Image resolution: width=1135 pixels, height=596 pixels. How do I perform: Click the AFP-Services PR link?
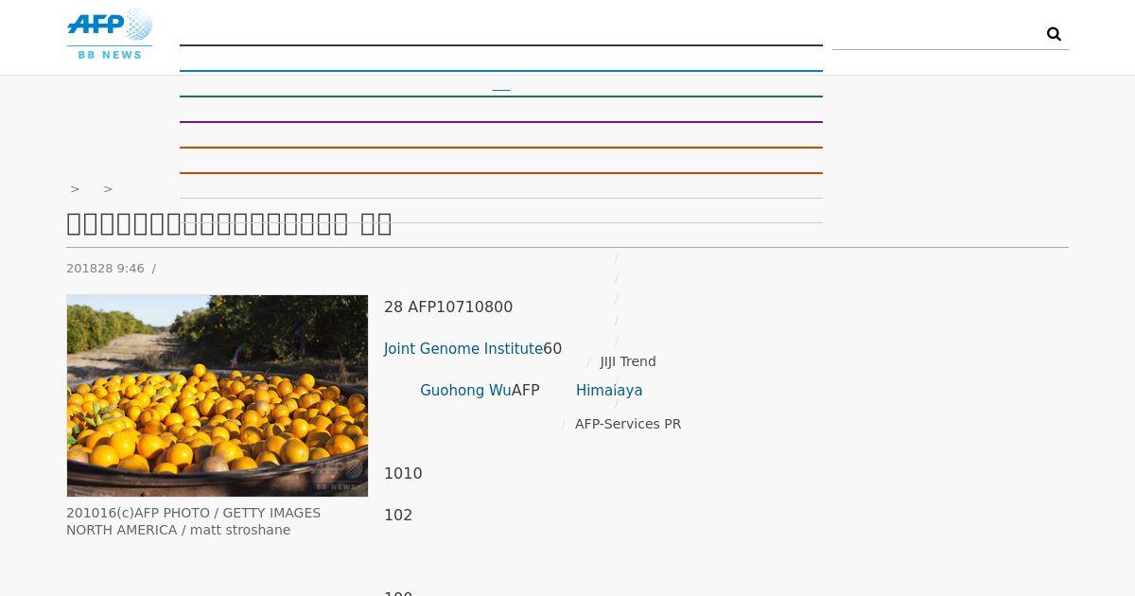pos(628,424)
